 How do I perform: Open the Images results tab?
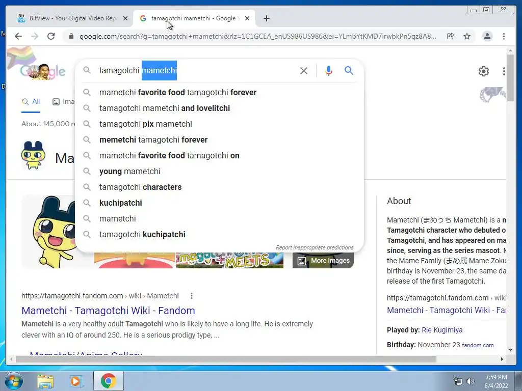[x=64, y=102]
